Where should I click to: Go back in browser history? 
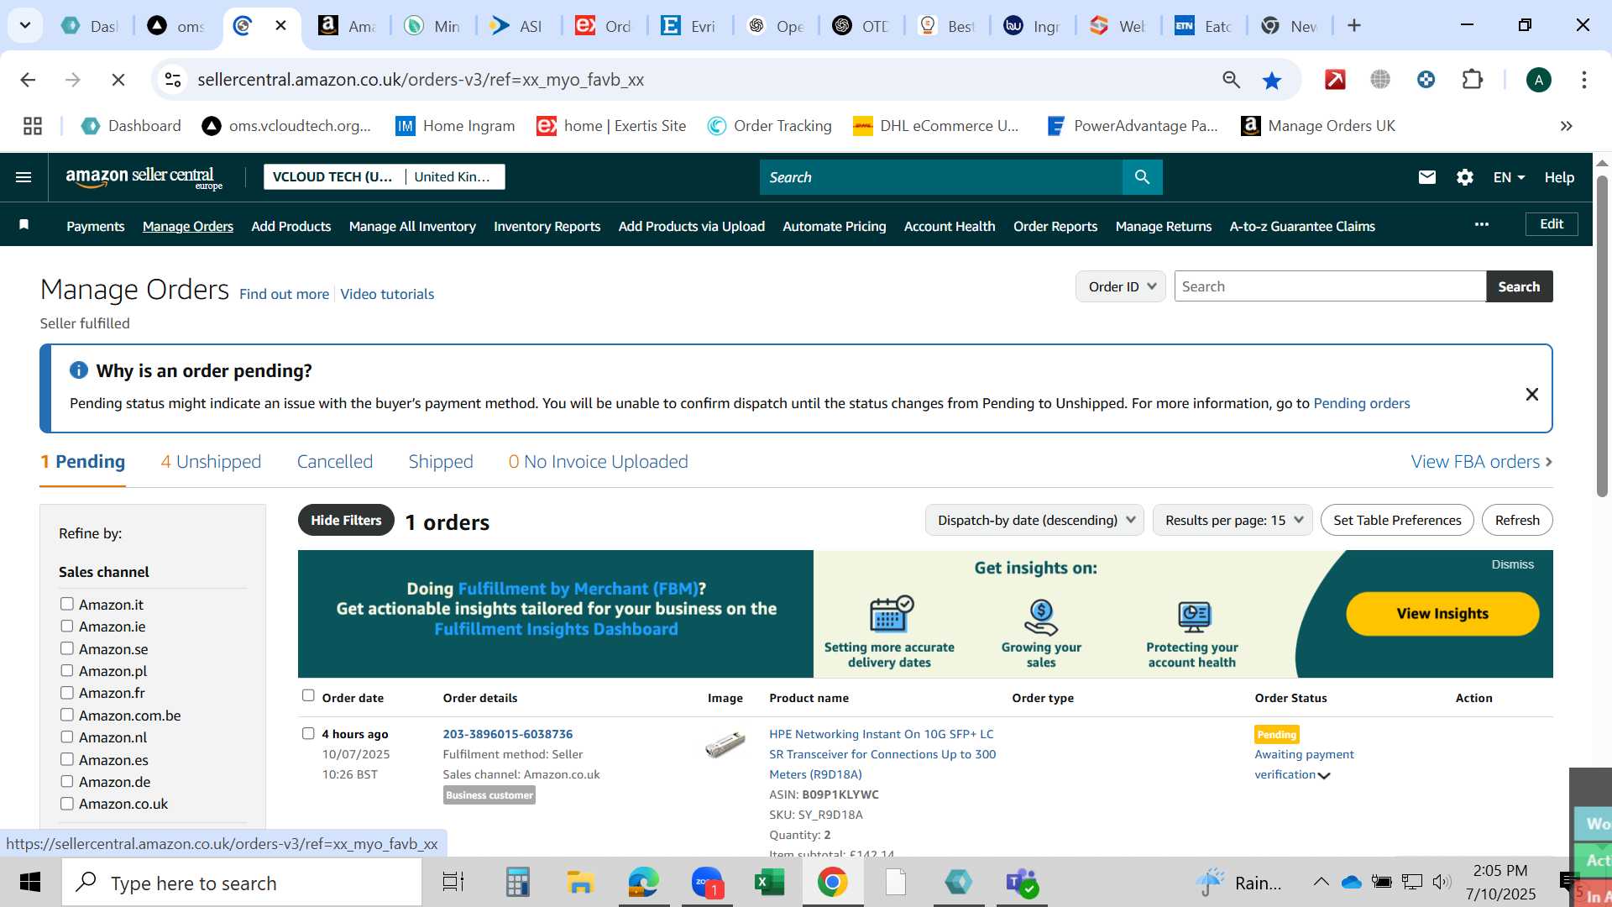tap(28, 80)
